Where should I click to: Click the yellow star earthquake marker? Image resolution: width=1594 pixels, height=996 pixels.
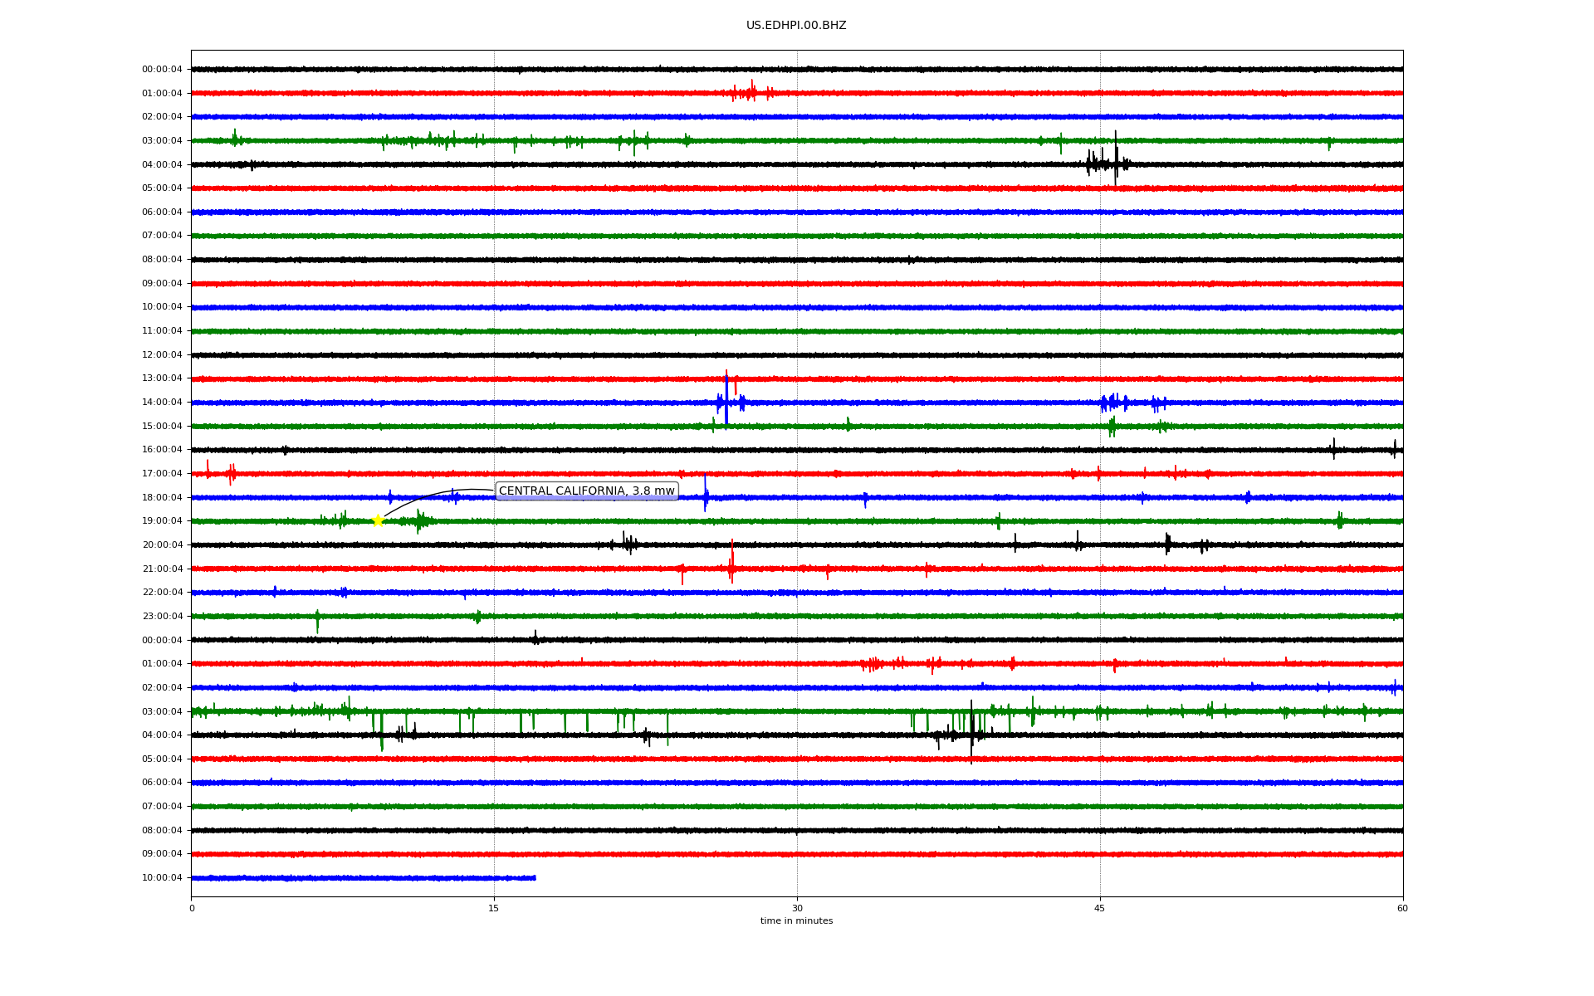pyautogui.click(x=378, y=520)
